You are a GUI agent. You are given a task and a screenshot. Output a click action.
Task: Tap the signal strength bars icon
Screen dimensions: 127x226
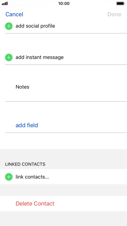click(5, 3)
